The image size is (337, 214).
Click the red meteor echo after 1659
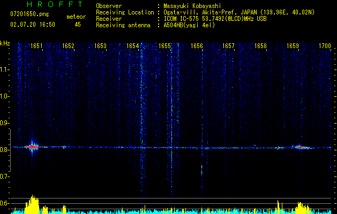pos(301,148)
